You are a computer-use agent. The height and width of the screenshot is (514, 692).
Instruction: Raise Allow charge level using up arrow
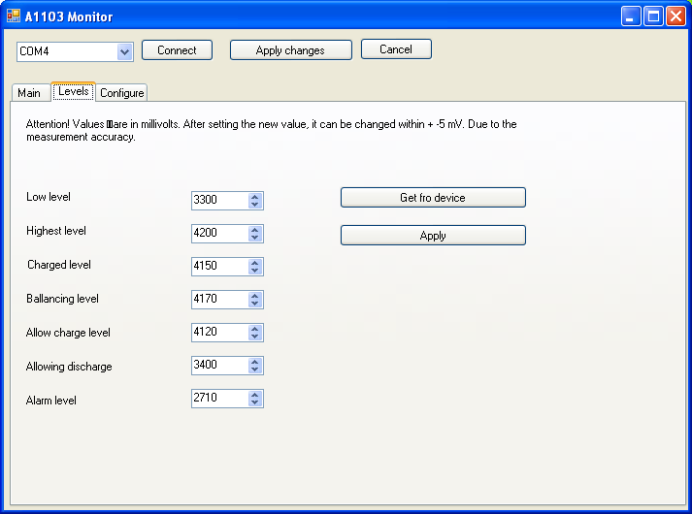255,329
